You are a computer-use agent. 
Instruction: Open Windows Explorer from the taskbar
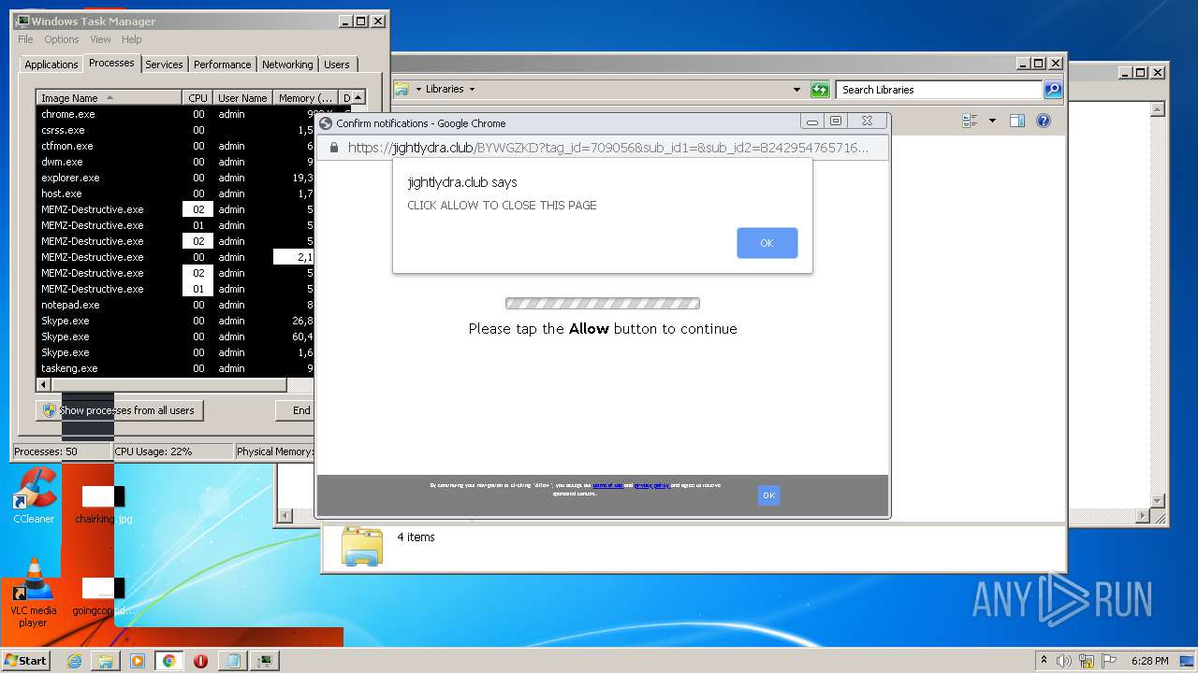tap(106, 661)
